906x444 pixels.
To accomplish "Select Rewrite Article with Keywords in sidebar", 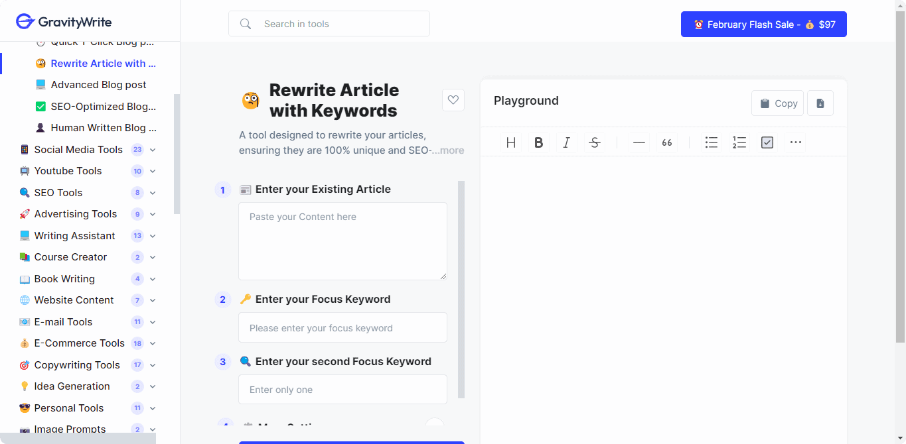I will pyautogui.click(x=103, y=63).
